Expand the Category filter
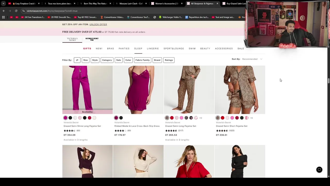The width and height of the screenshot is (330, 186). [x=107, y=60]
